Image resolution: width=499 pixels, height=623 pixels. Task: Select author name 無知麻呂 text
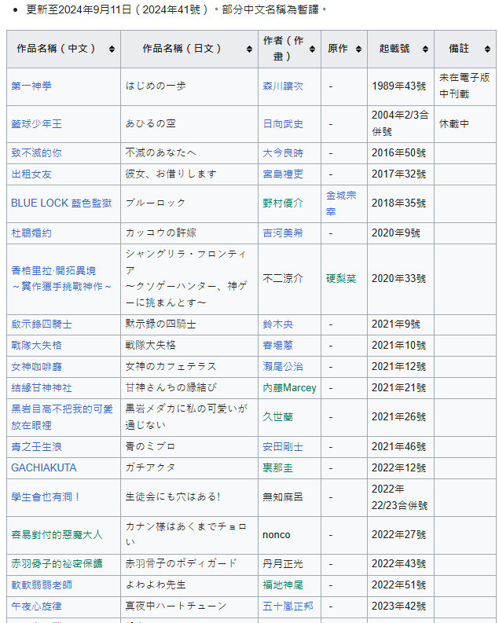point(283,497)
